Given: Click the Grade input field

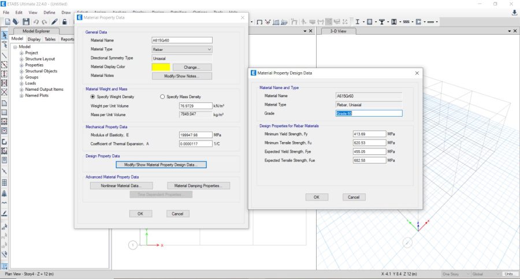Looking at the screenshot, I should (x=369, y=113).
